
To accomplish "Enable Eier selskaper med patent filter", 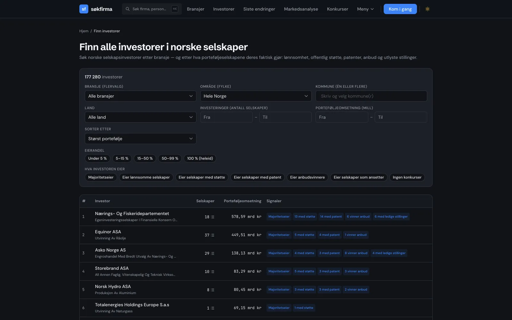I will click(258, 177).
